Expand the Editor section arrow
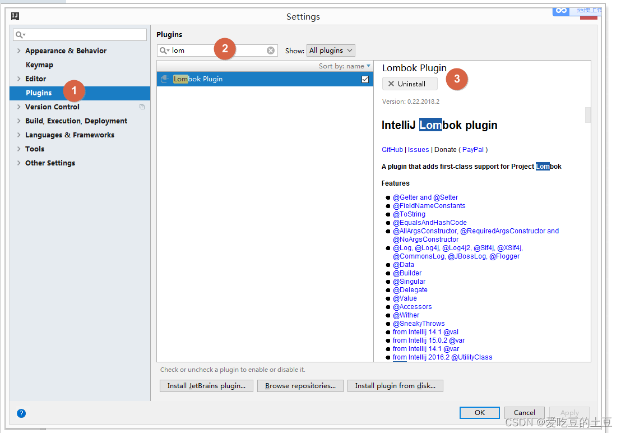Image resolution: width=621 pixels, height=433 pixels. pyautogui.click(x=18, y=79)
